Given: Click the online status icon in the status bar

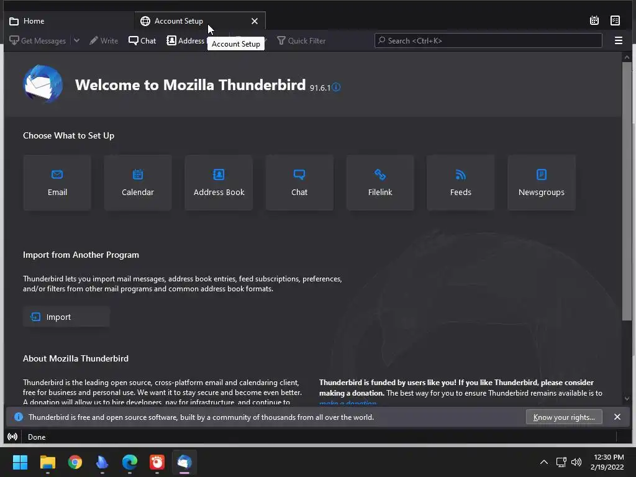Looking at the screenshot, I should coord(12,437).
